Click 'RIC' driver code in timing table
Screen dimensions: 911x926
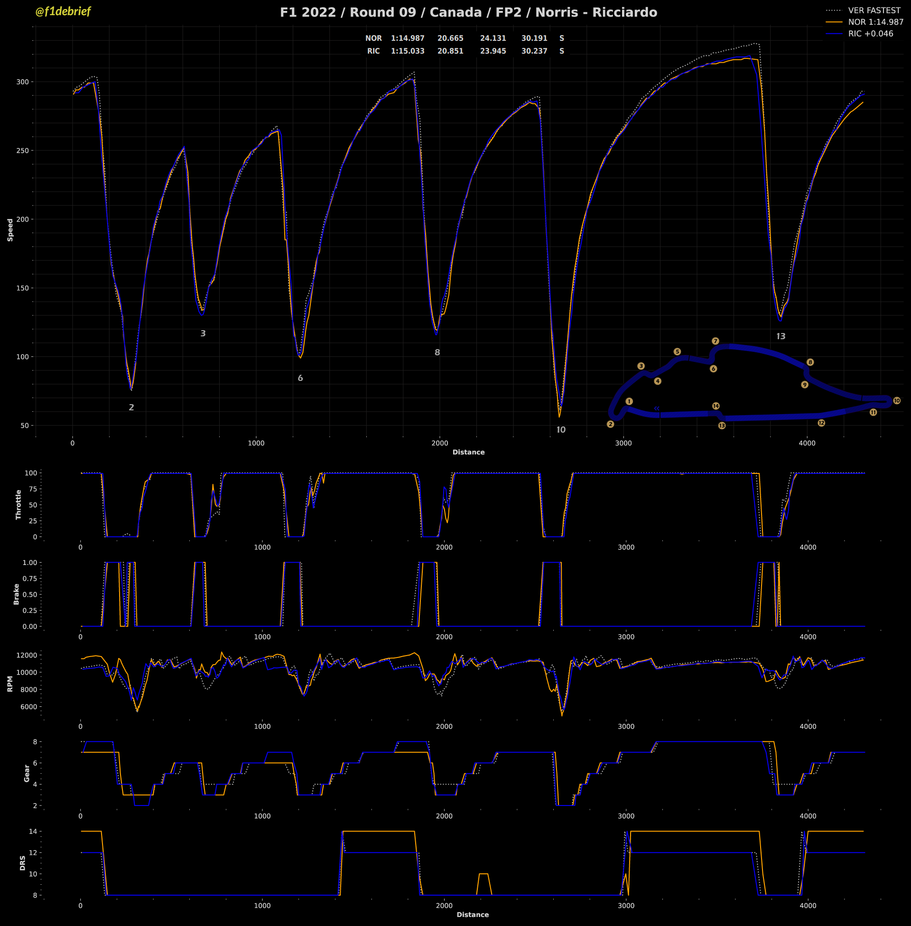[374, 51]
